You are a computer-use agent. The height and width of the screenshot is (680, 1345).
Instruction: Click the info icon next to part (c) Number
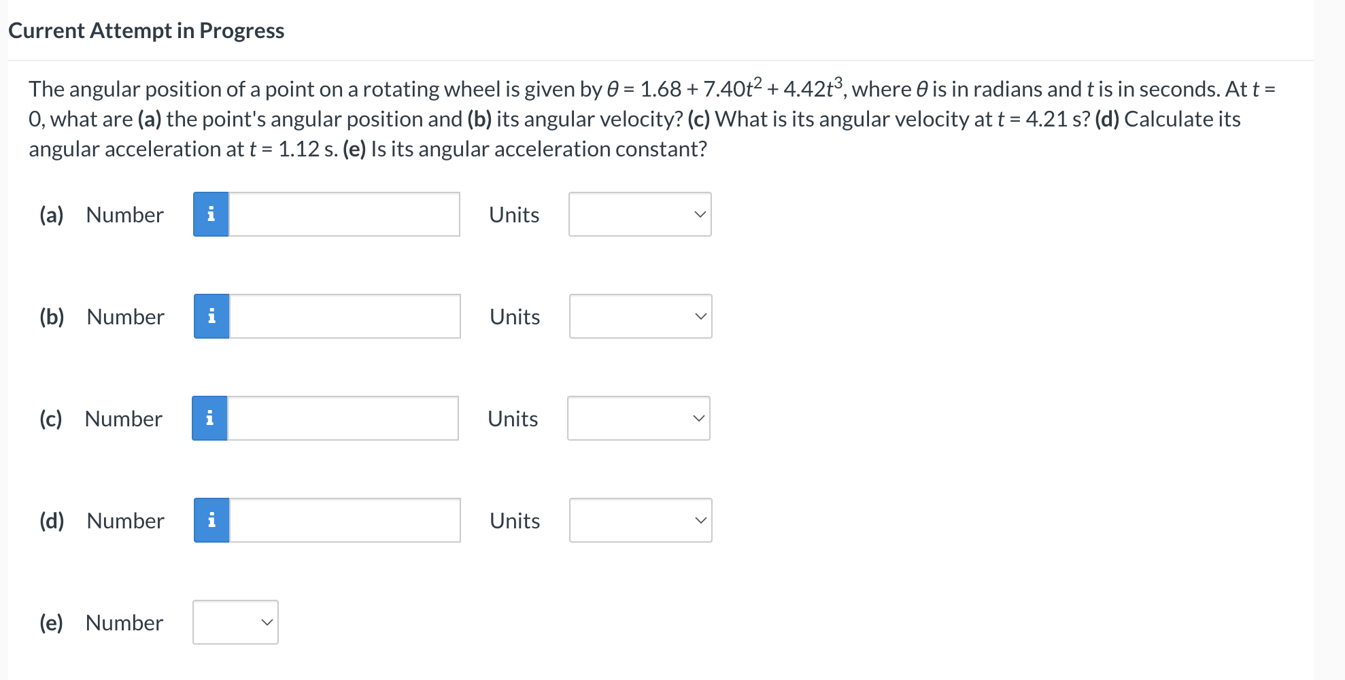point(210,418)
